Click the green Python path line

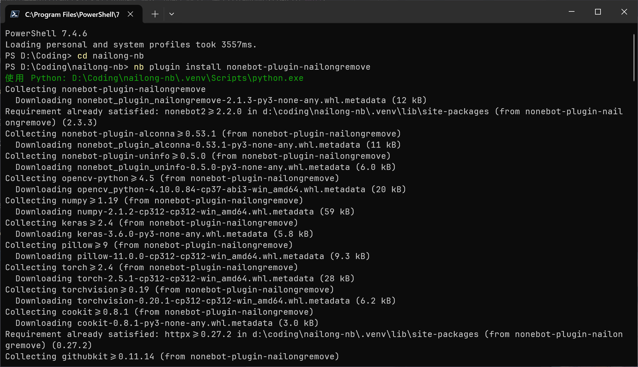point(154,78)
